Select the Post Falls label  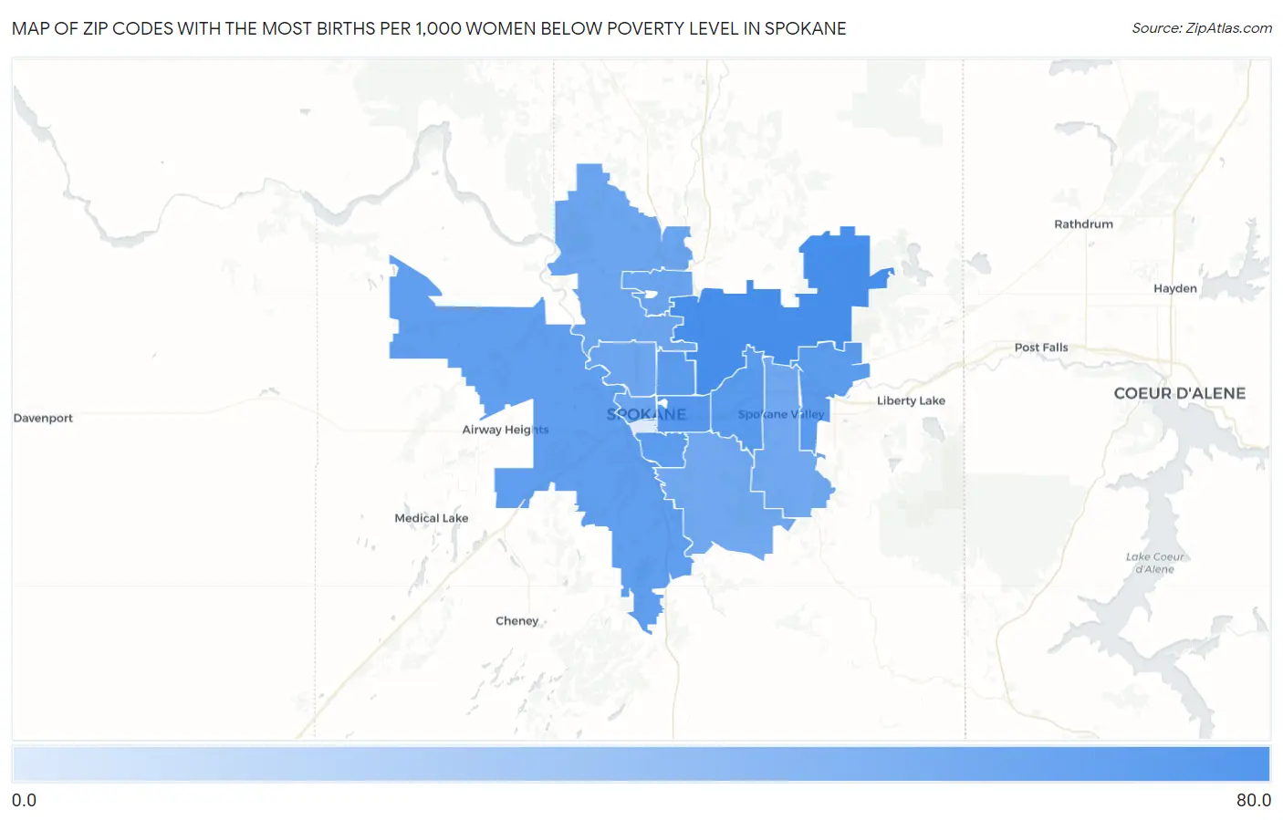click(x=1040, y=348)
